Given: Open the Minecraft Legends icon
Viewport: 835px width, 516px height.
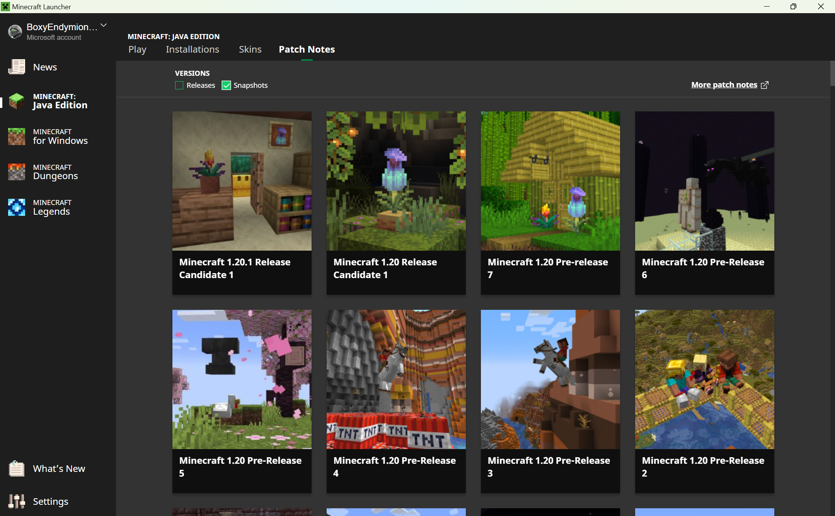Looking at the screenshot, I should click(17, 207).
